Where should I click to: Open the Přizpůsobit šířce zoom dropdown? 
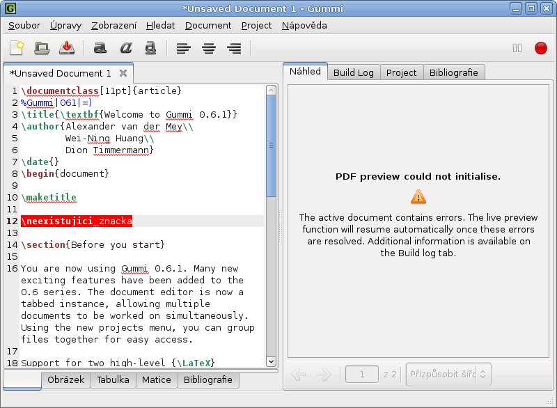448,375
